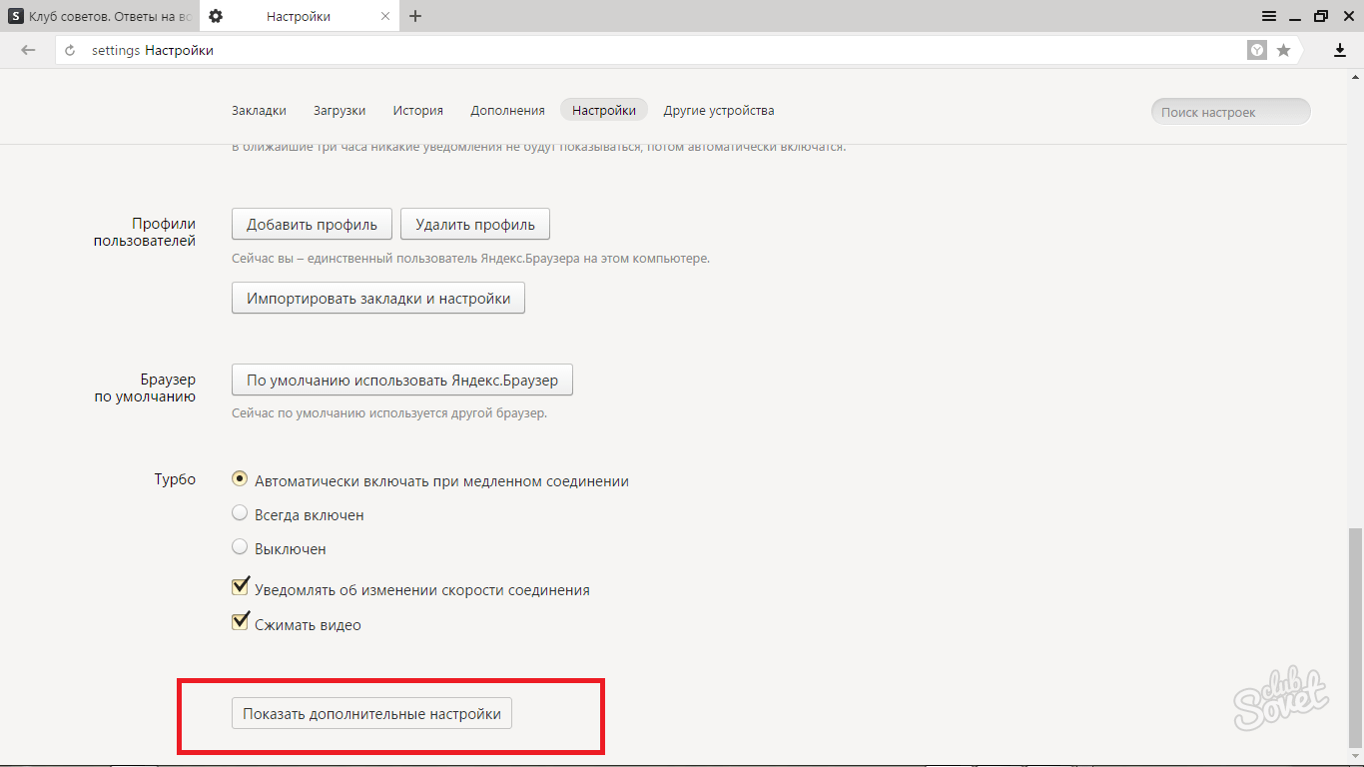The width and height of the screenshot is (1364, 767).
Task: Select 'Выключен' Turbo radio button
Action: point(240,547)
